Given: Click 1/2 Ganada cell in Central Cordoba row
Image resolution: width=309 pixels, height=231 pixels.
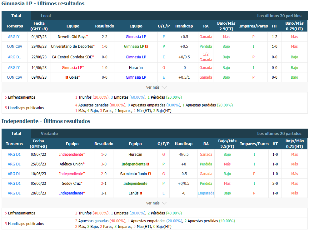Looking at the screenshot, I should tap(206, 57).
